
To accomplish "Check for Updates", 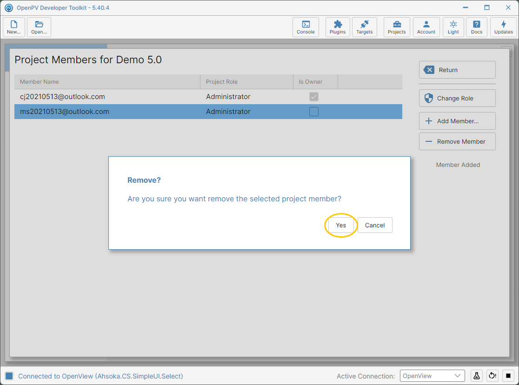I will pyautogui.click(x=504, y=27).
